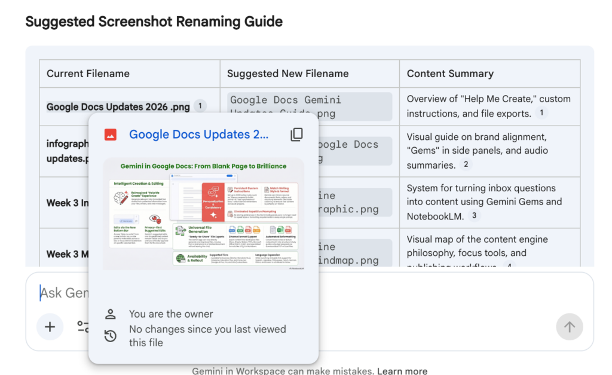
Task: Click the citation 3 badge after NotebookLM
Action: (474, 216)
